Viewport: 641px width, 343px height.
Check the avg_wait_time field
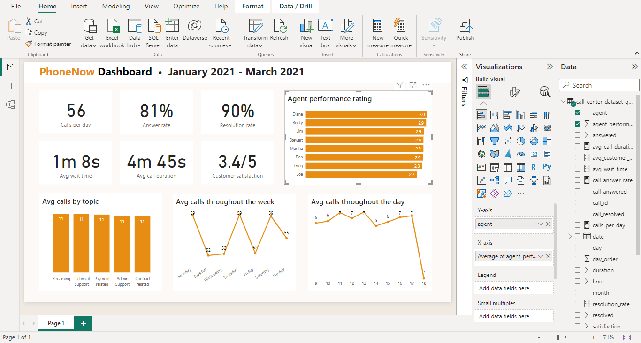[578, 169]
